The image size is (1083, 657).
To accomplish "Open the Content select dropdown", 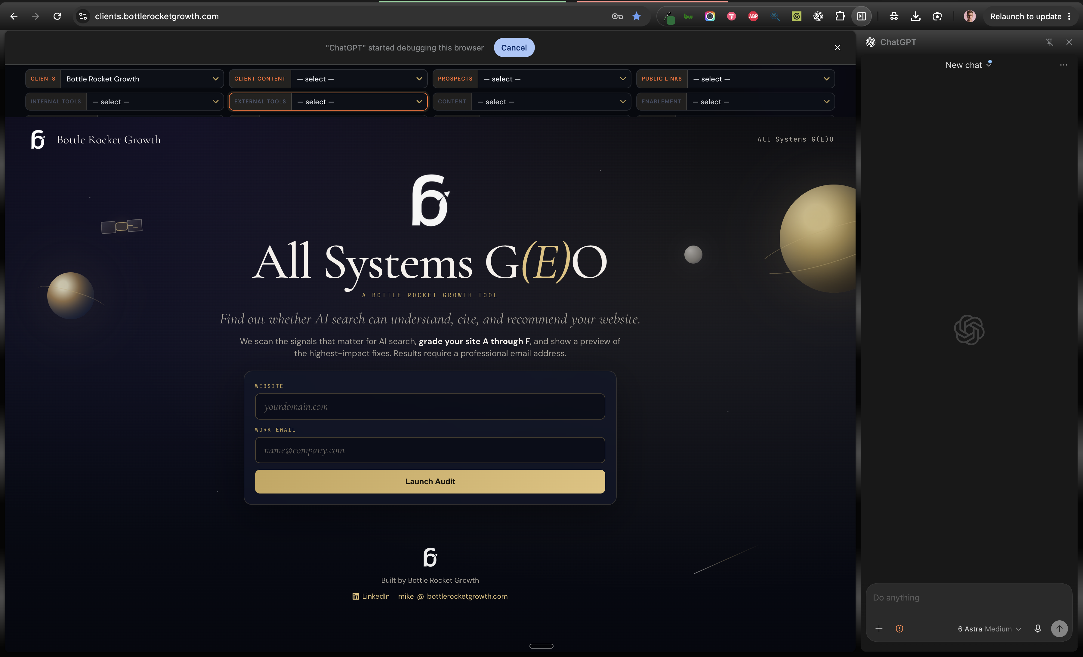I will coord(531,102).
